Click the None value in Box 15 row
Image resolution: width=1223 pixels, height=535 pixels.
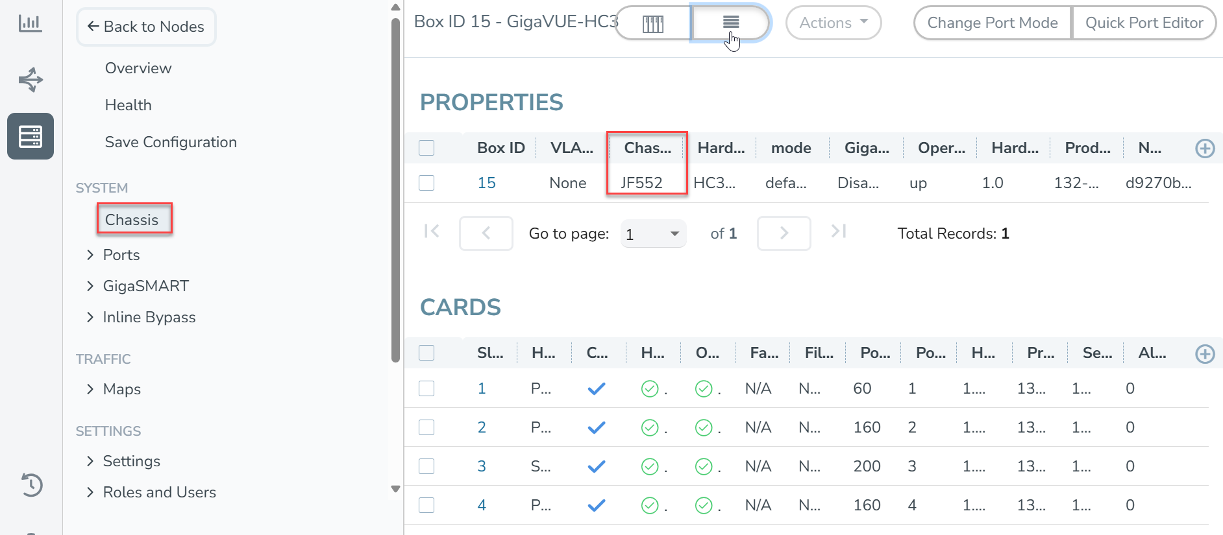point(567,183)
